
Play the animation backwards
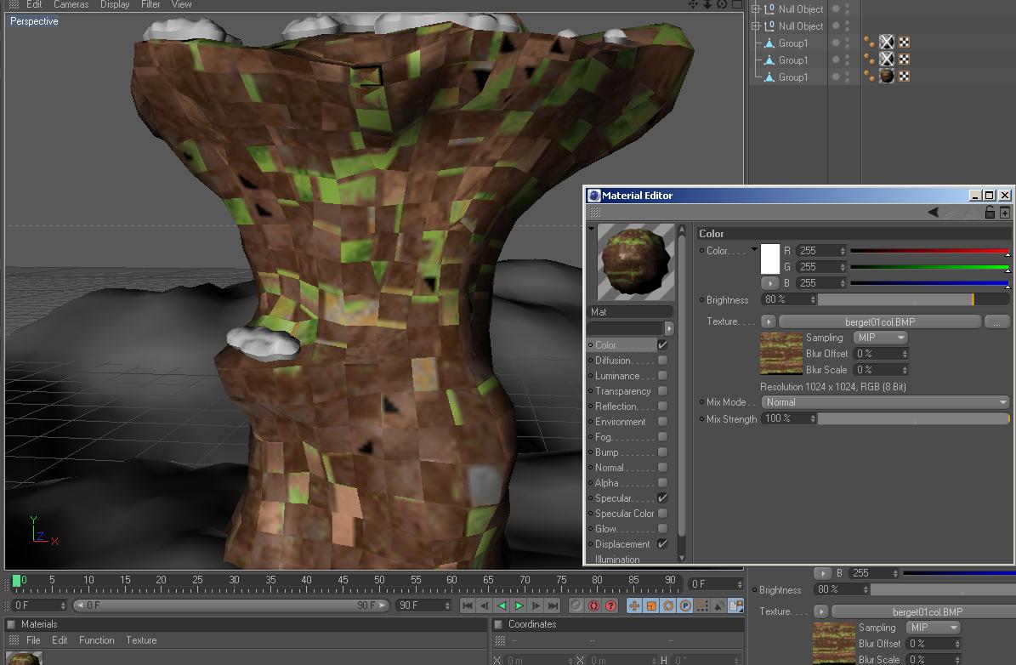coord(502,605)
